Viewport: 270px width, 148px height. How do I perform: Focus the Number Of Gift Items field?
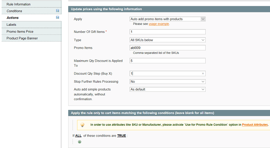point(168,32)
